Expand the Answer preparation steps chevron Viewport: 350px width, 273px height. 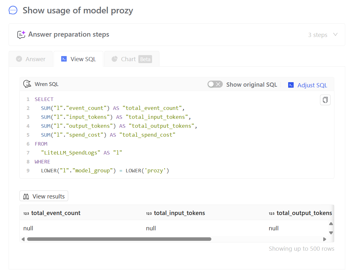point(335,34)
